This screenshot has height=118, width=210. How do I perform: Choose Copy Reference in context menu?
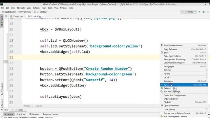pos(184,49)
